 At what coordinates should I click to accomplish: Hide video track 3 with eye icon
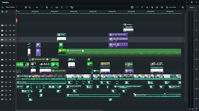(x=14, y=65)
